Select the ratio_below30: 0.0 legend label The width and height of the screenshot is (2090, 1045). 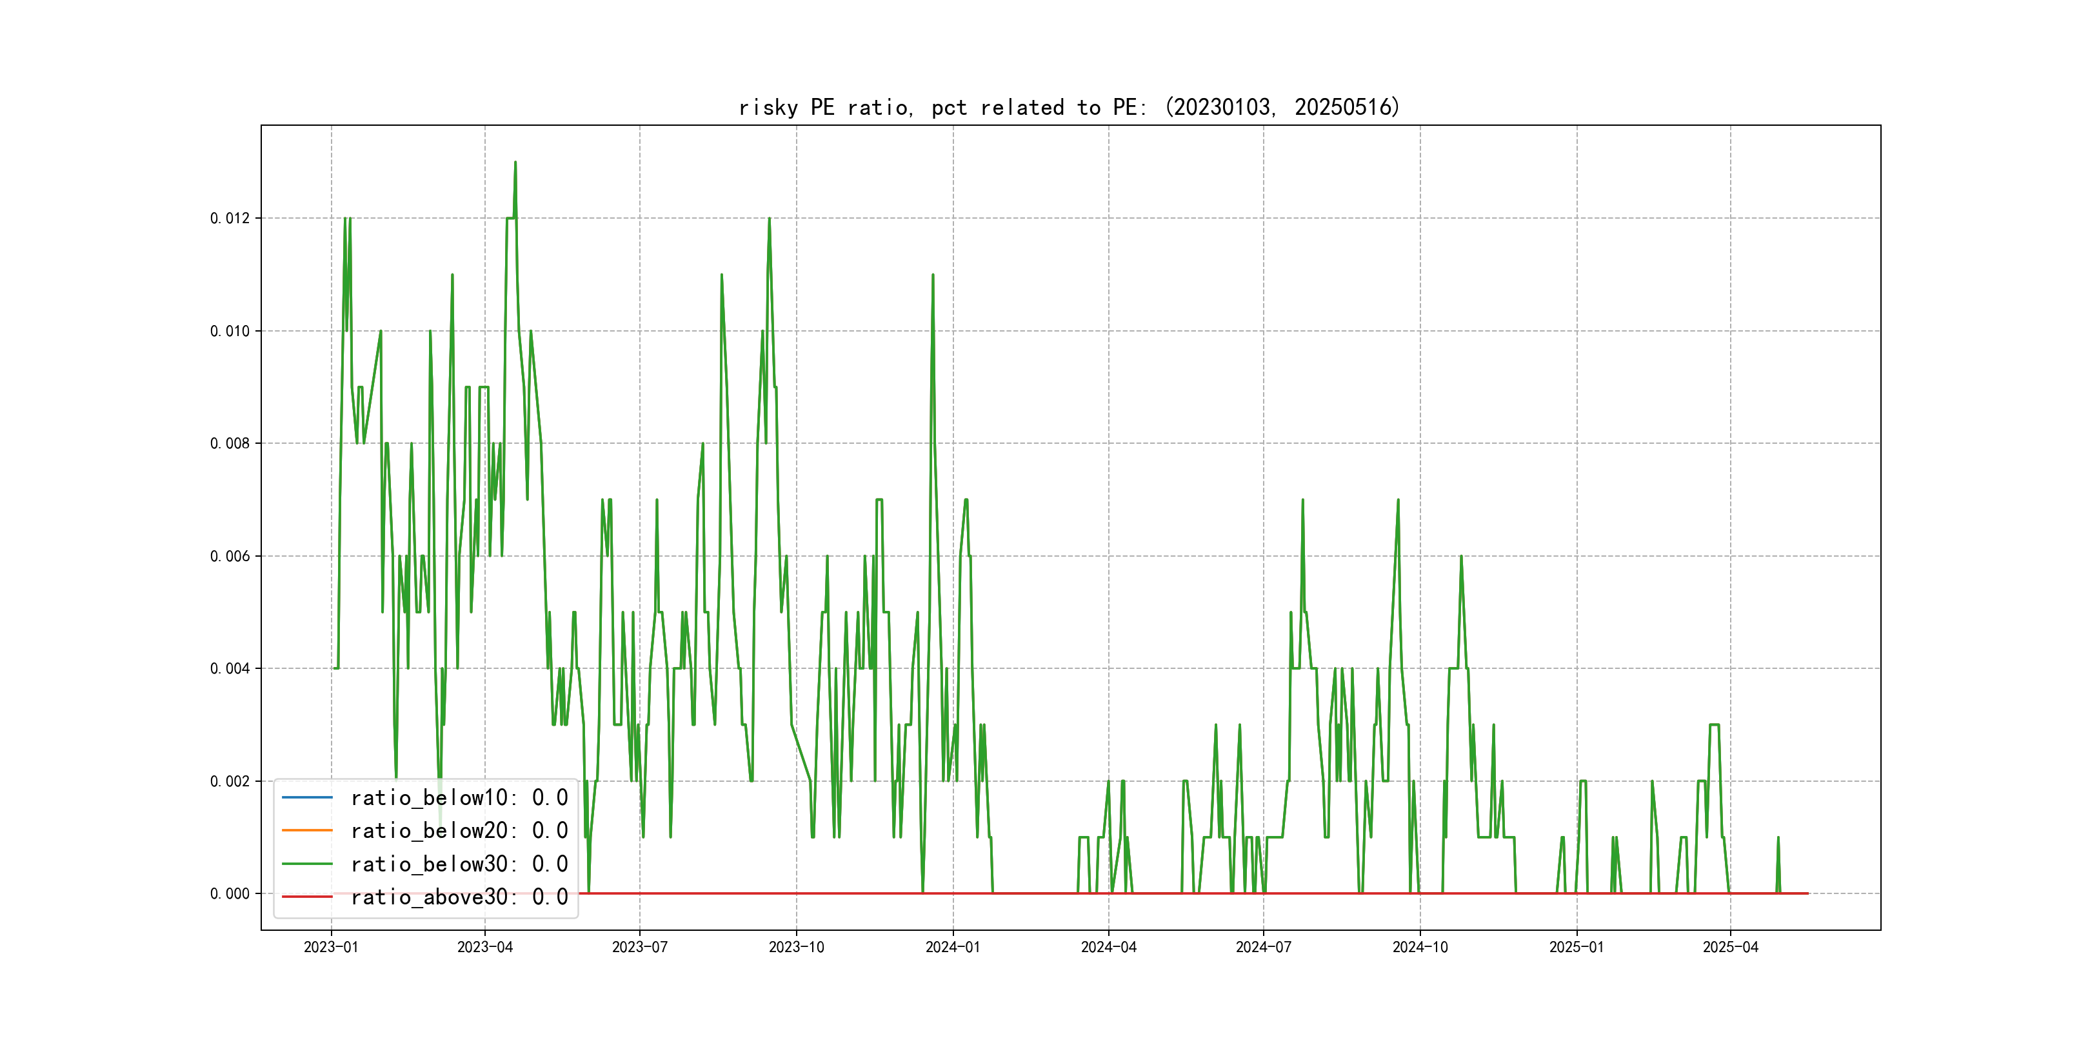459,864
